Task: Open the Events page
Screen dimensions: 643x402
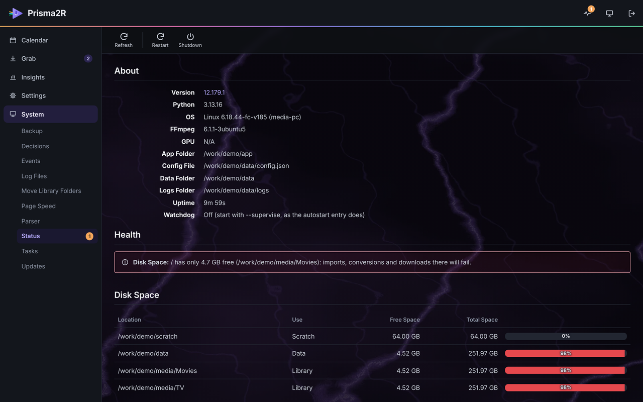Action: [x=31, y=161]
